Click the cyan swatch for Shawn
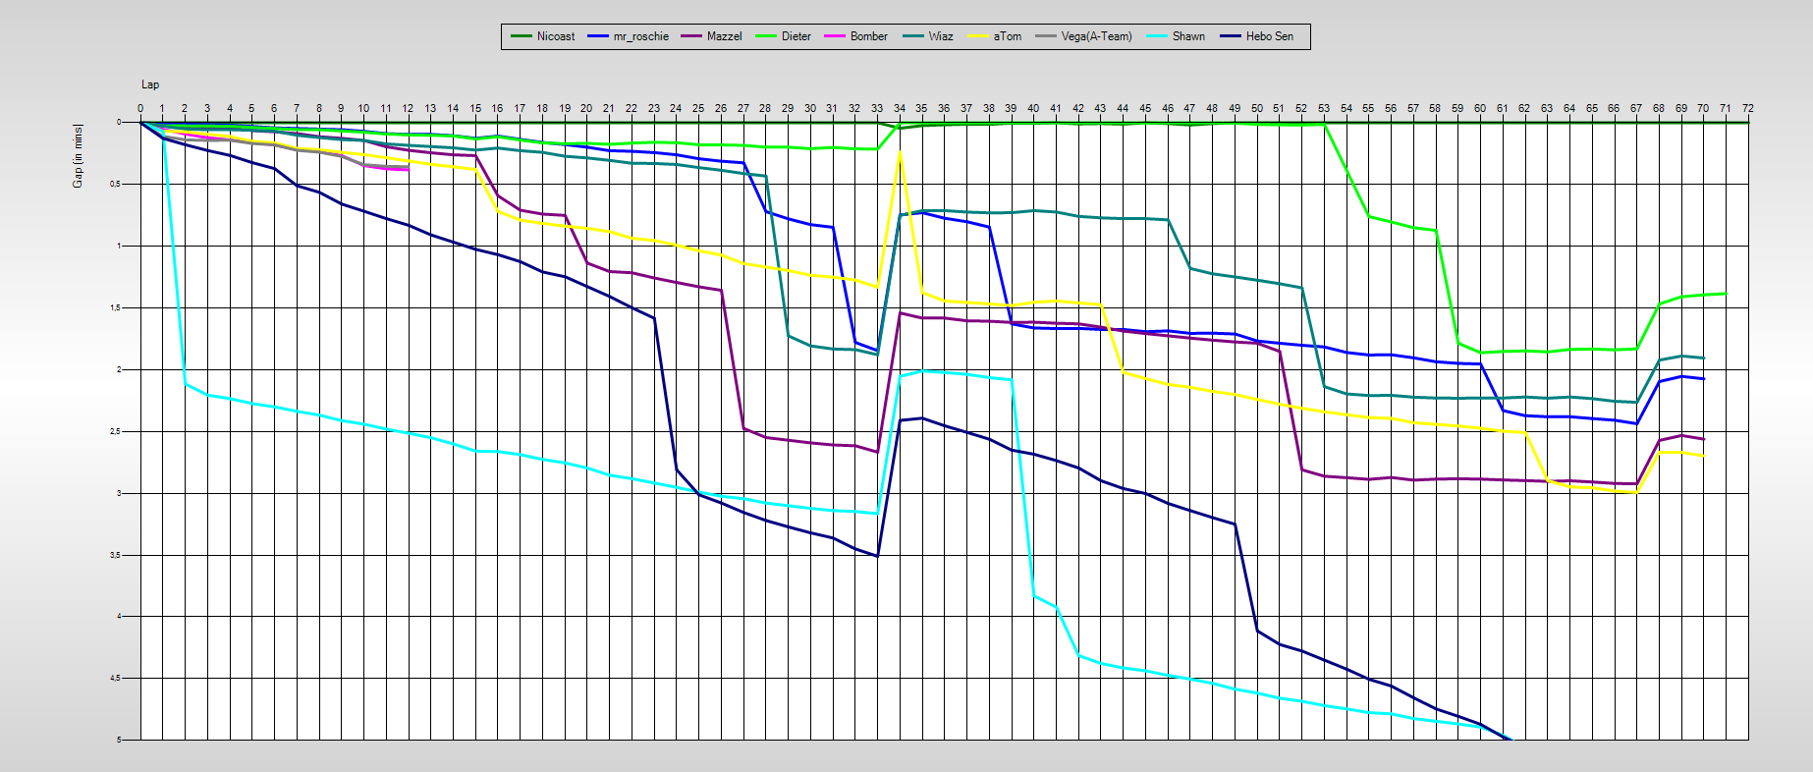The width and height of the screenshot is (1813, 772). tap(1157, 36)
